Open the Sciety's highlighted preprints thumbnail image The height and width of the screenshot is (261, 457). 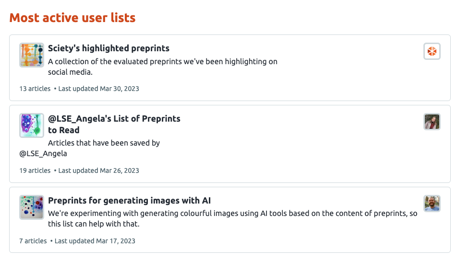click(32, 55)
